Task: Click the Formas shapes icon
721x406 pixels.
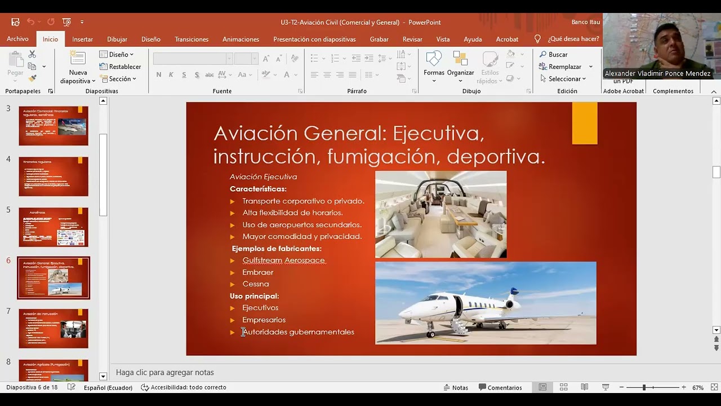Action: pyautogui.click(x=434, y=59)
